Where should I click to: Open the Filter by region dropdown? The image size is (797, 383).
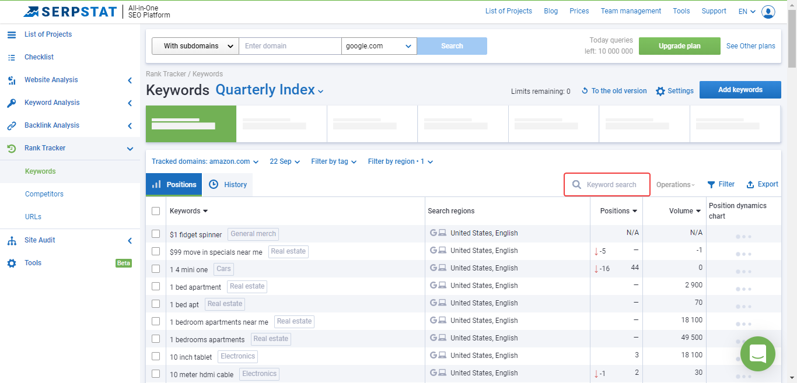pyautogui.click(x=401, y=161)
